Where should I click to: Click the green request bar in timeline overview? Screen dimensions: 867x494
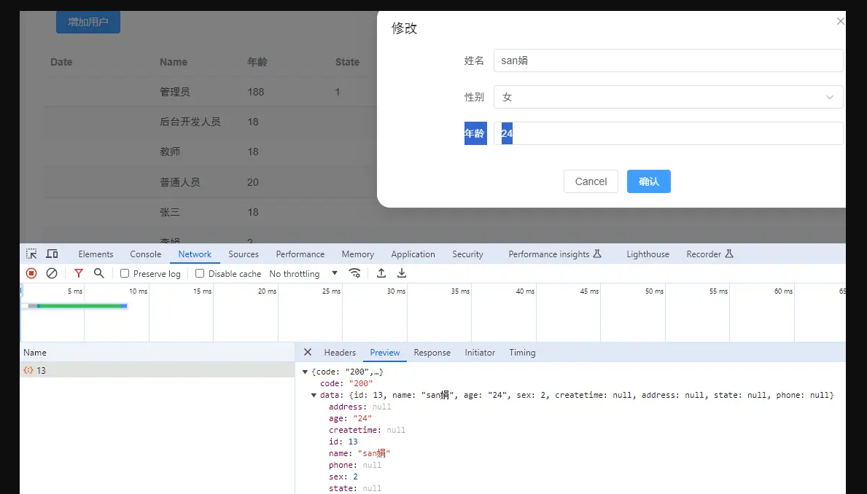(81, 305)
